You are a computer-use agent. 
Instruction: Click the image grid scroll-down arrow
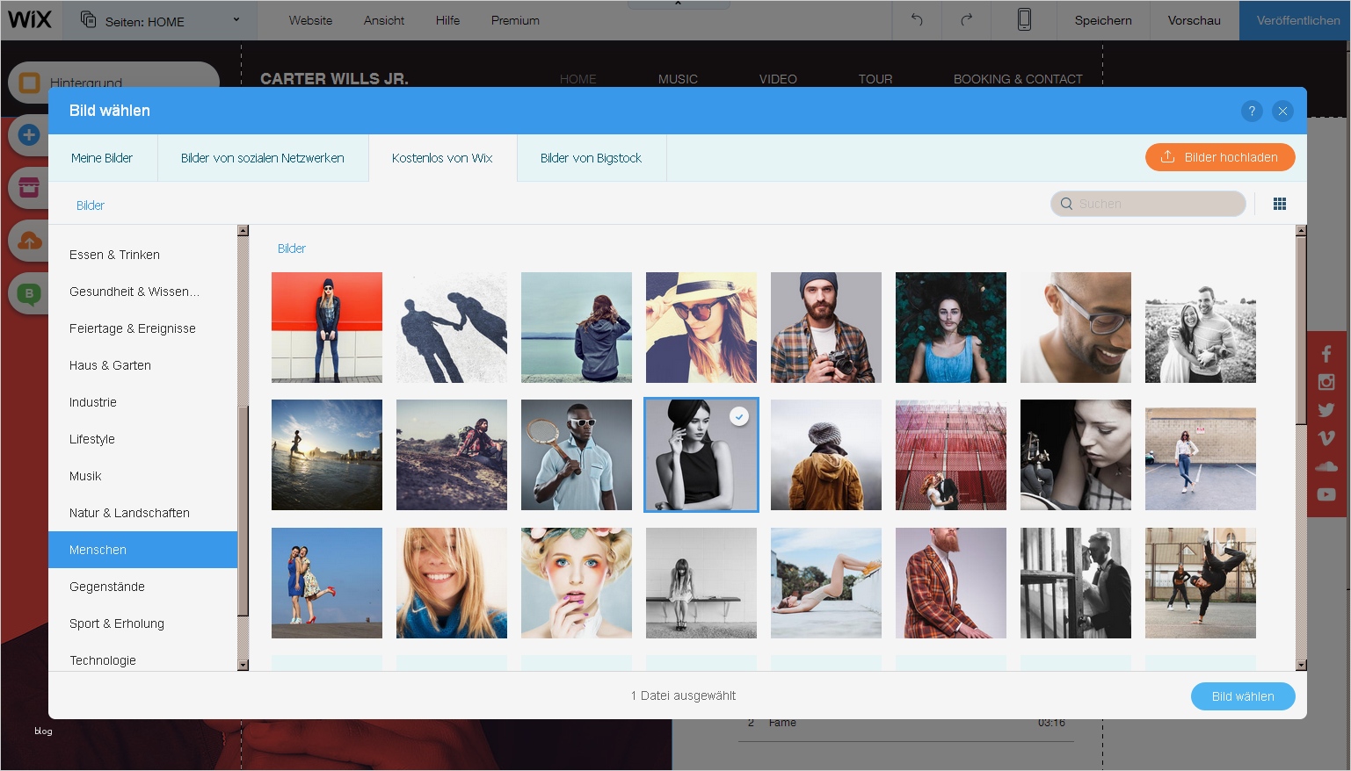1301,666
